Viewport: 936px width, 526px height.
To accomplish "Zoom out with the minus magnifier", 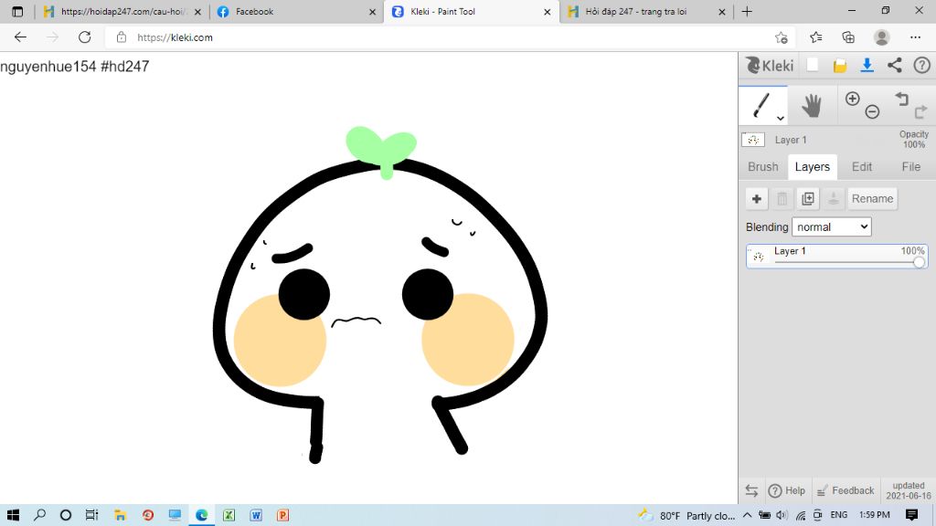I will 872,111.
